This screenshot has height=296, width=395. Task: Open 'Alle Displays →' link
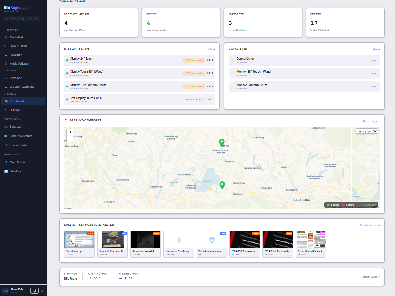coord(371,121)
